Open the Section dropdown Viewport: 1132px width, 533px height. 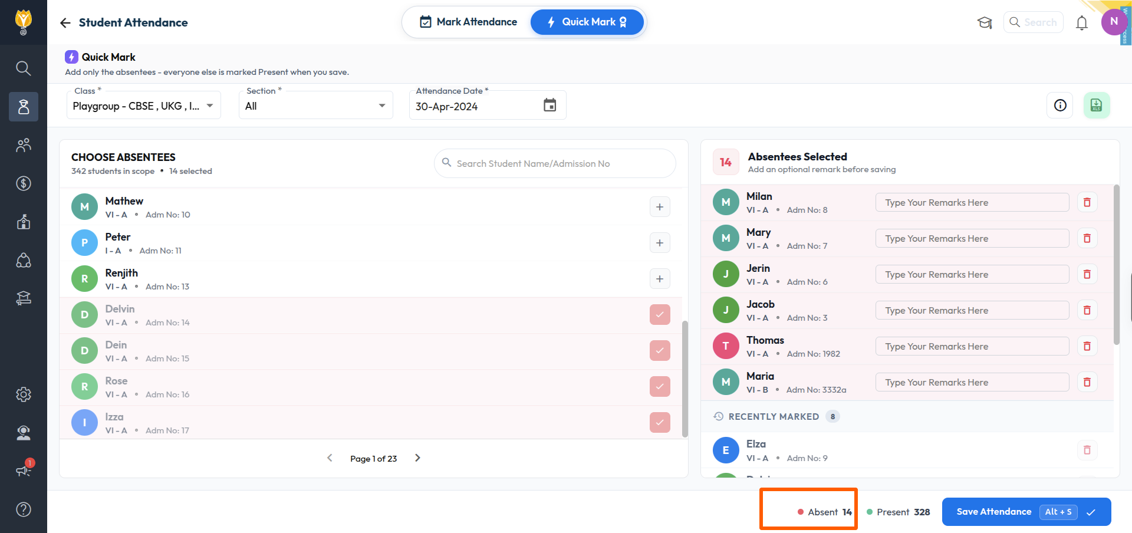316,106
